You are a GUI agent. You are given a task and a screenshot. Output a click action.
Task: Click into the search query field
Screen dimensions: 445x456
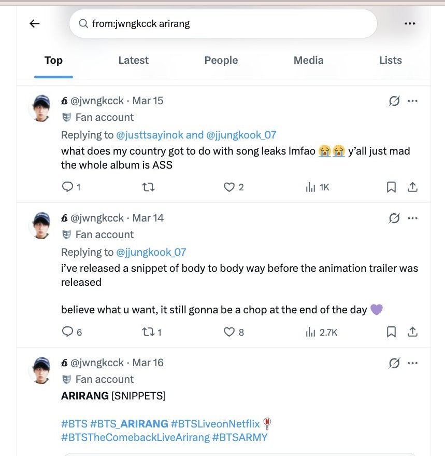(x=228, y=23)
